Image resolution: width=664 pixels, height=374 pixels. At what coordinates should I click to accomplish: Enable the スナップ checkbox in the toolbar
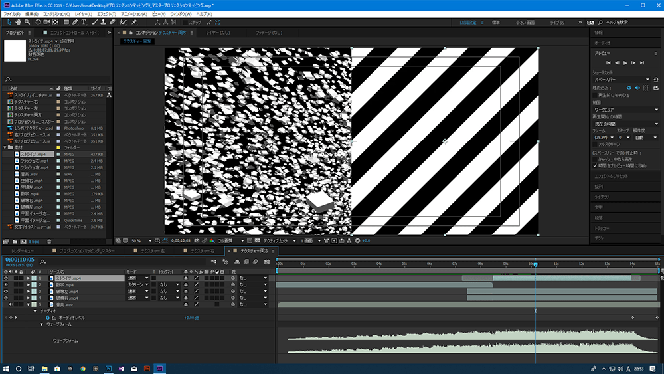(186, 22)
